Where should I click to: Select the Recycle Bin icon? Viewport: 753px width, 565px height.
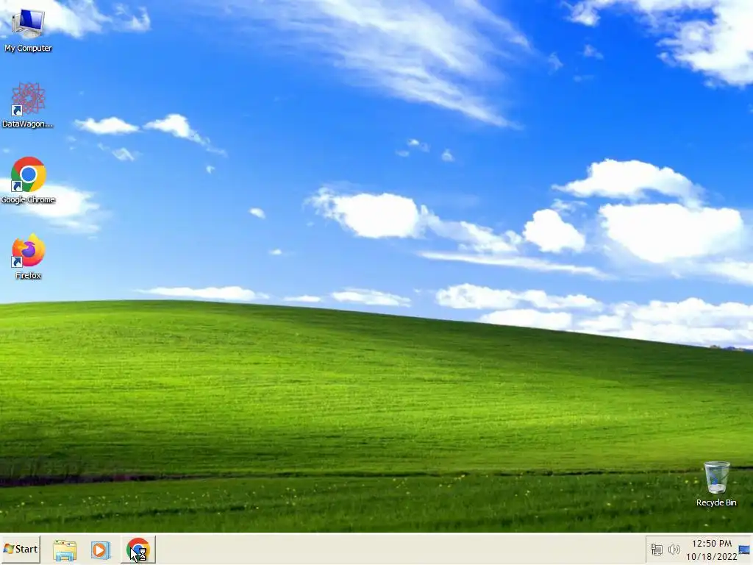pos(716,484)
